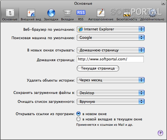The height and width of the screenshot is (140, 167).
Task: Open the Безопасность security icon
Action: (127, 13)
